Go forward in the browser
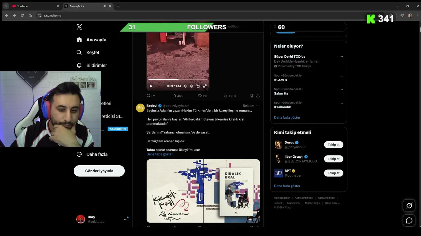Screen dimensions: 421x236 14,15
